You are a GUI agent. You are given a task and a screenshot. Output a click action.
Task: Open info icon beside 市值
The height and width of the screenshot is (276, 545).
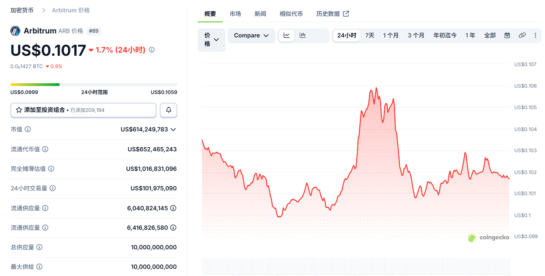coord(28,129)
